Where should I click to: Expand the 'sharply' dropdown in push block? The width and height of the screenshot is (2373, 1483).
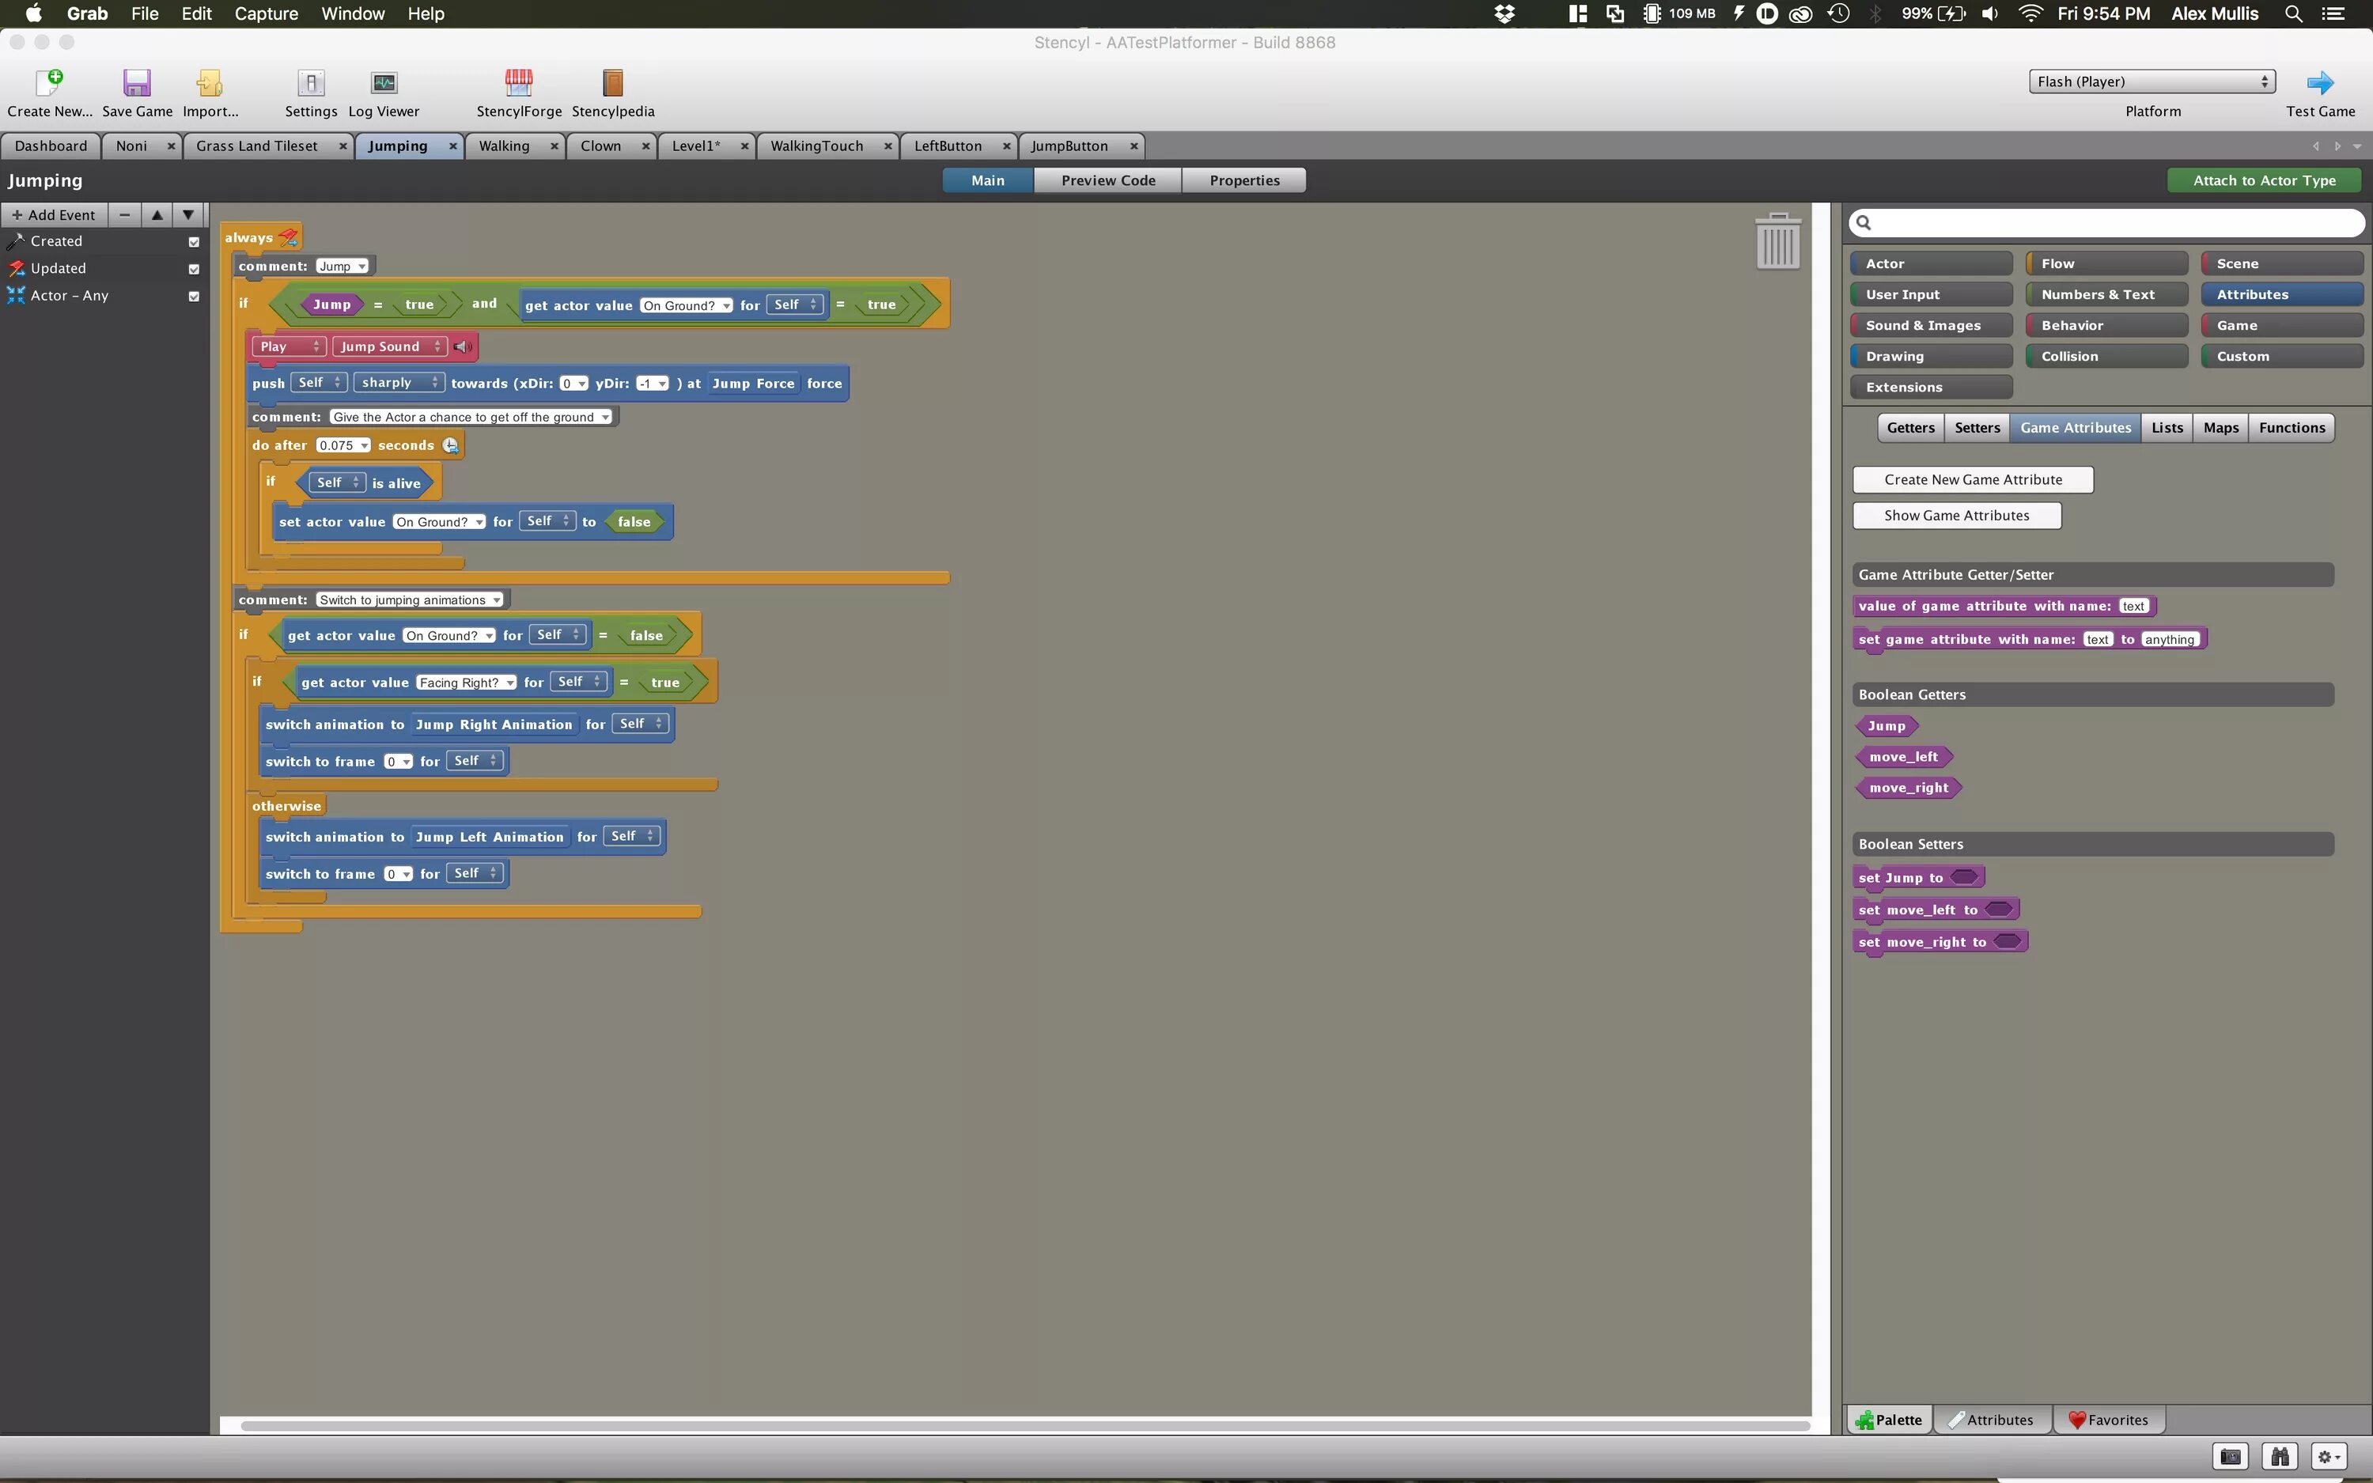coord(399,383)
